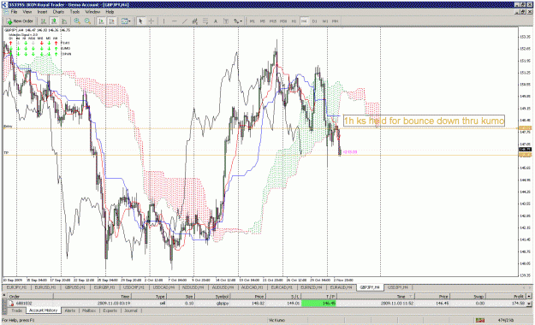Switch to USDJPY,H4 chart tab
The width and height of the screenshot is (535, 325).
[x=398, y=287]
